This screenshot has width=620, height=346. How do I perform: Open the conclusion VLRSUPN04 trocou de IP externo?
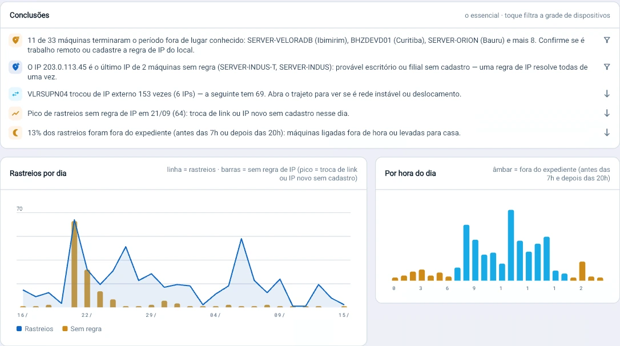310,94
